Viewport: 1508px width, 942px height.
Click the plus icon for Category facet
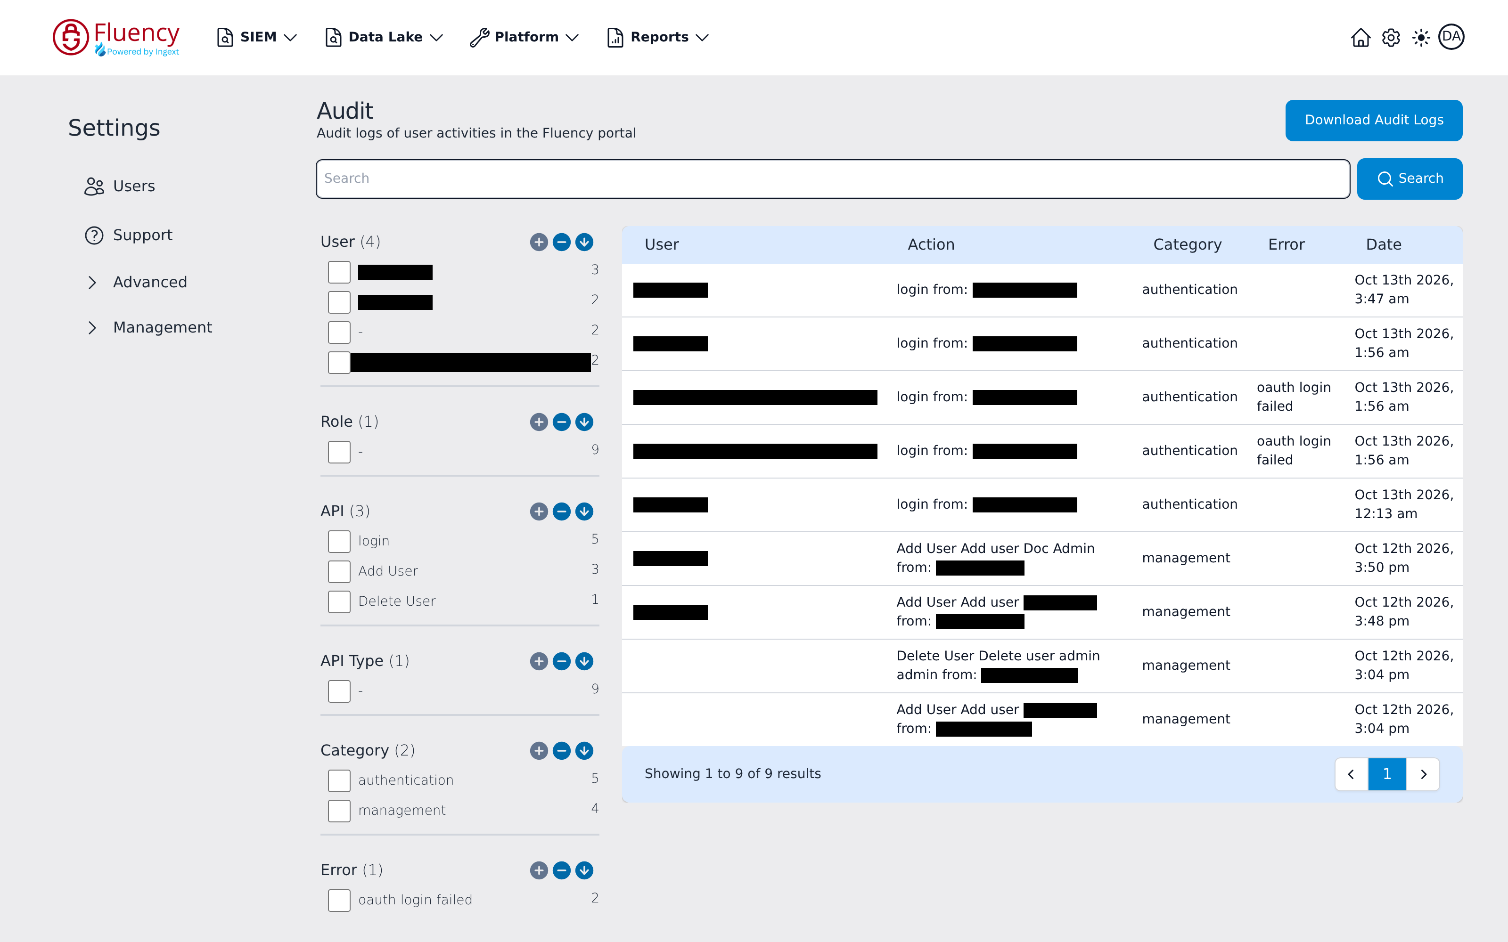[539, 751]
